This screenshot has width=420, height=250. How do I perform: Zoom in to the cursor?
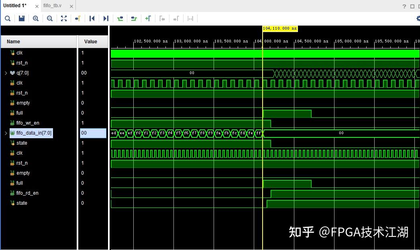tap(78, 18)
